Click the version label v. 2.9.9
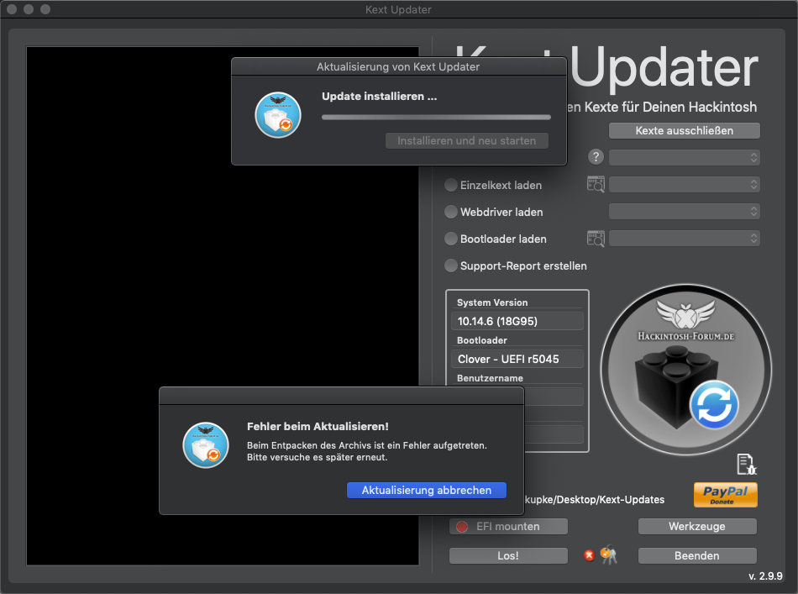This screenshot has height=594, width=798. click(x=765, y=576)
